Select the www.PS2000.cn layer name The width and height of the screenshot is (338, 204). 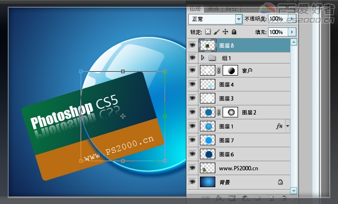[x=239, y=168]
